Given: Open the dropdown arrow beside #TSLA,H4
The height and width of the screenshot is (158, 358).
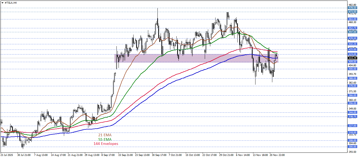Looking at the screenshot, I should (2, 2).
